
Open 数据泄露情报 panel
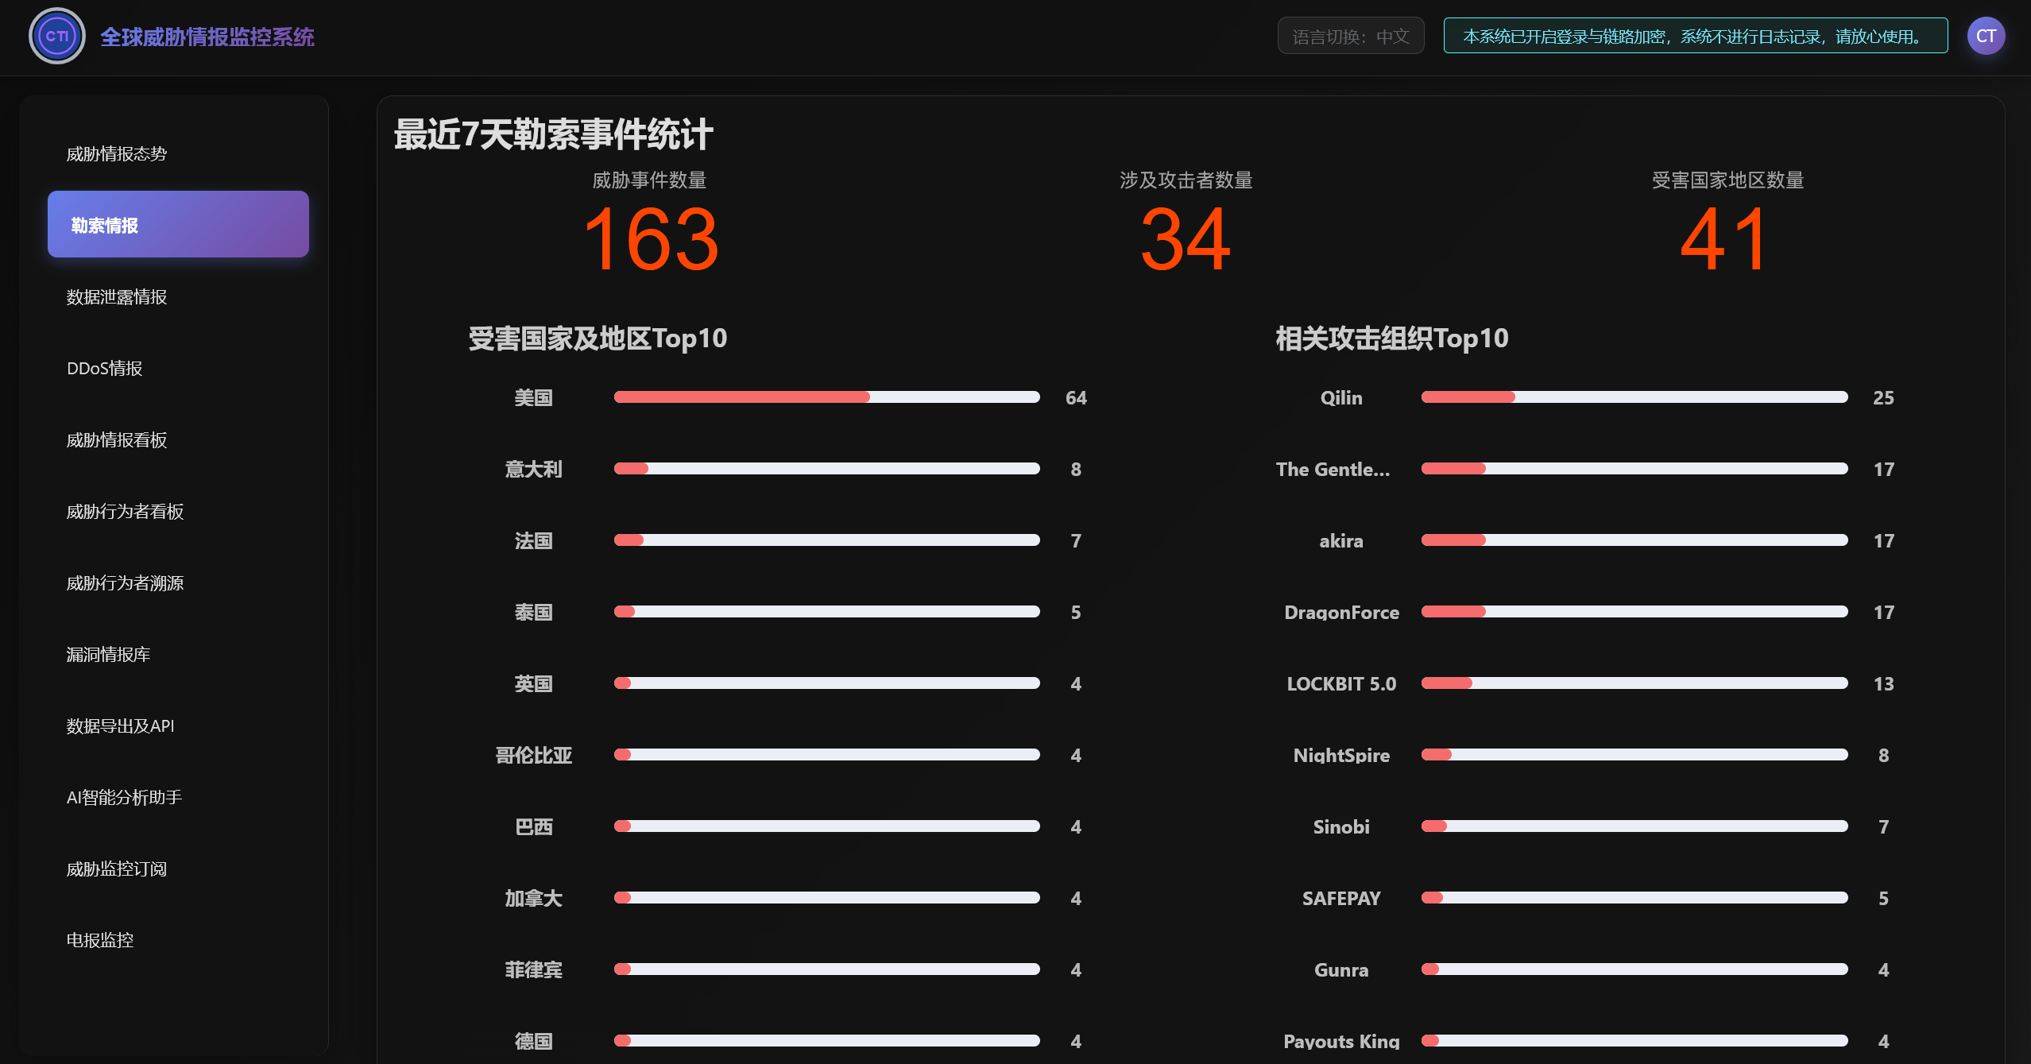pos(117,296)
